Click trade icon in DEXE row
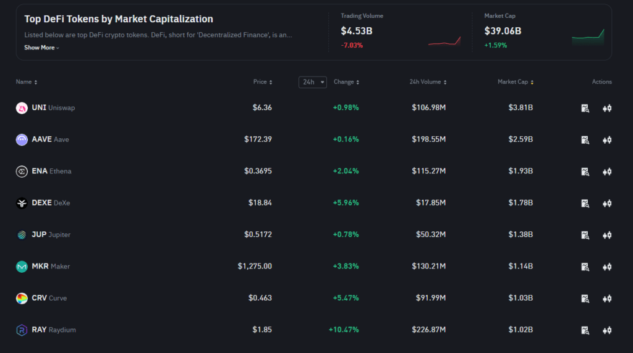Screen dimensions: 633x353 click(607, 204)
